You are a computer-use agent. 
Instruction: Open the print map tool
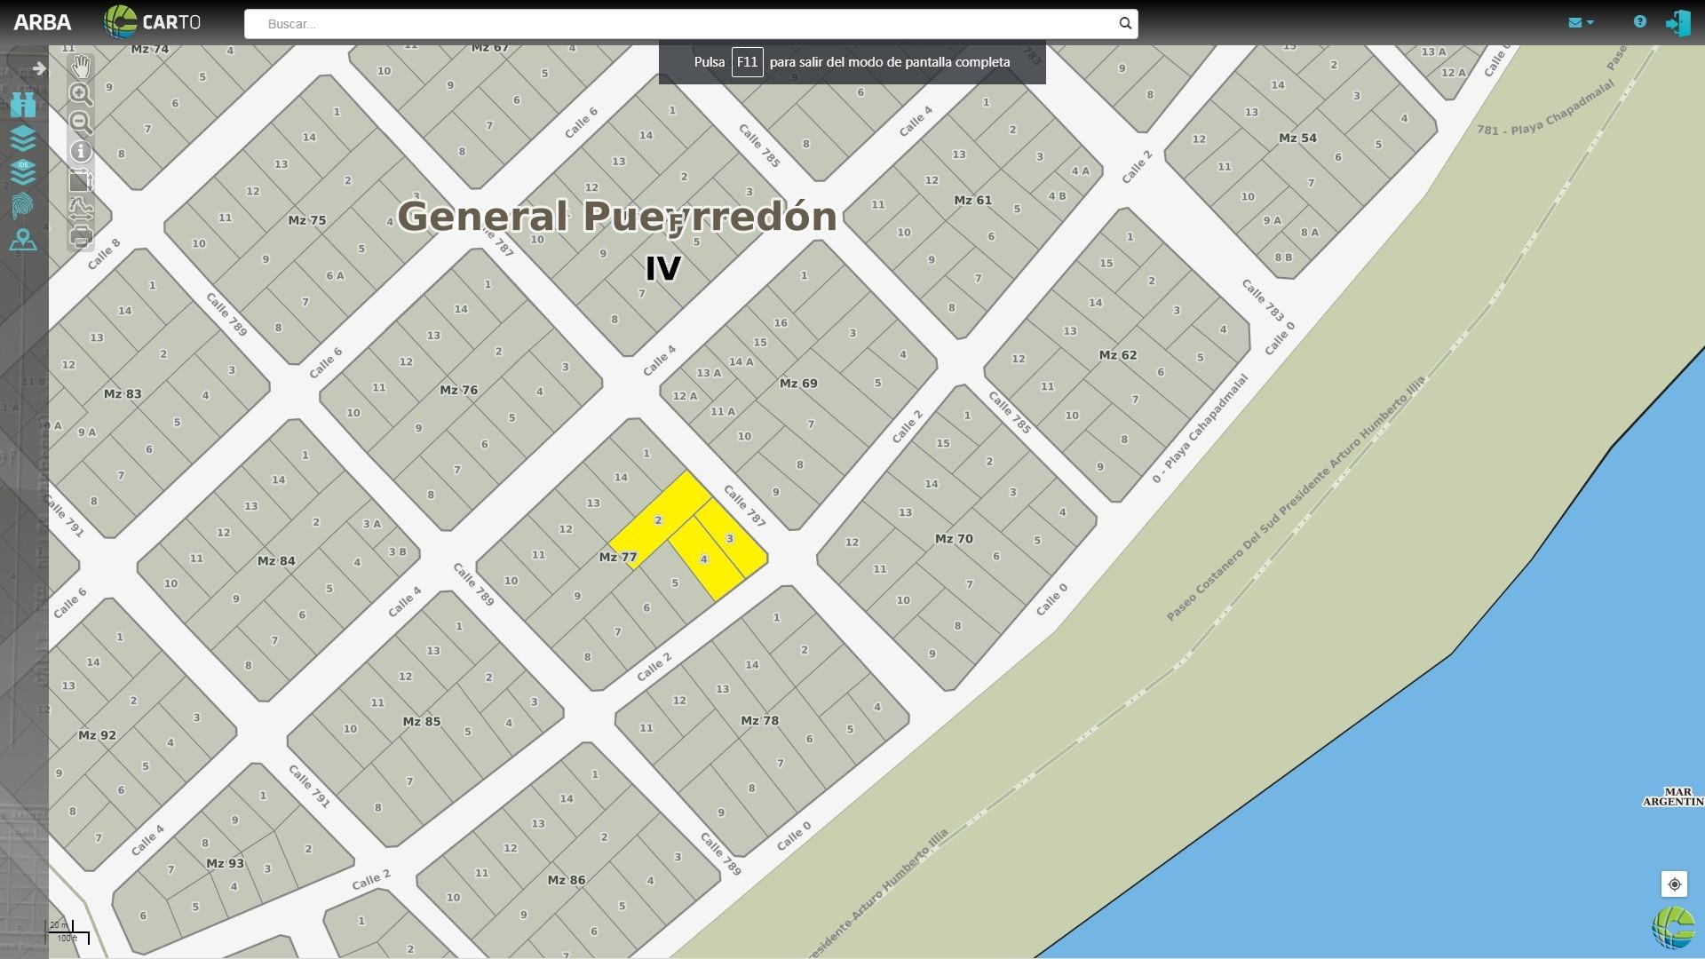pyautogui.click(x=81, y=236)
